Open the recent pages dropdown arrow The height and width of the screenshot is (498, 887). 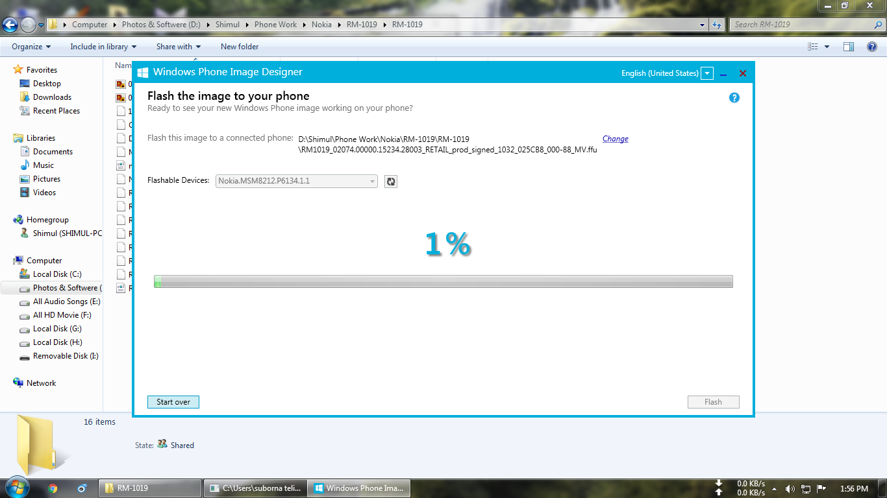coord(42,25)
